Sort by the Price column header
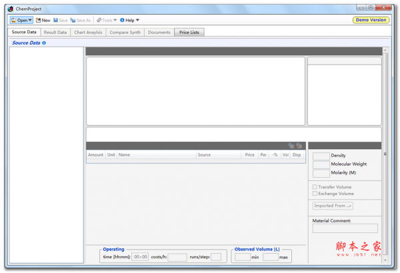The height and width of the screenshot is (273, 400). click(x=249, y=154)
